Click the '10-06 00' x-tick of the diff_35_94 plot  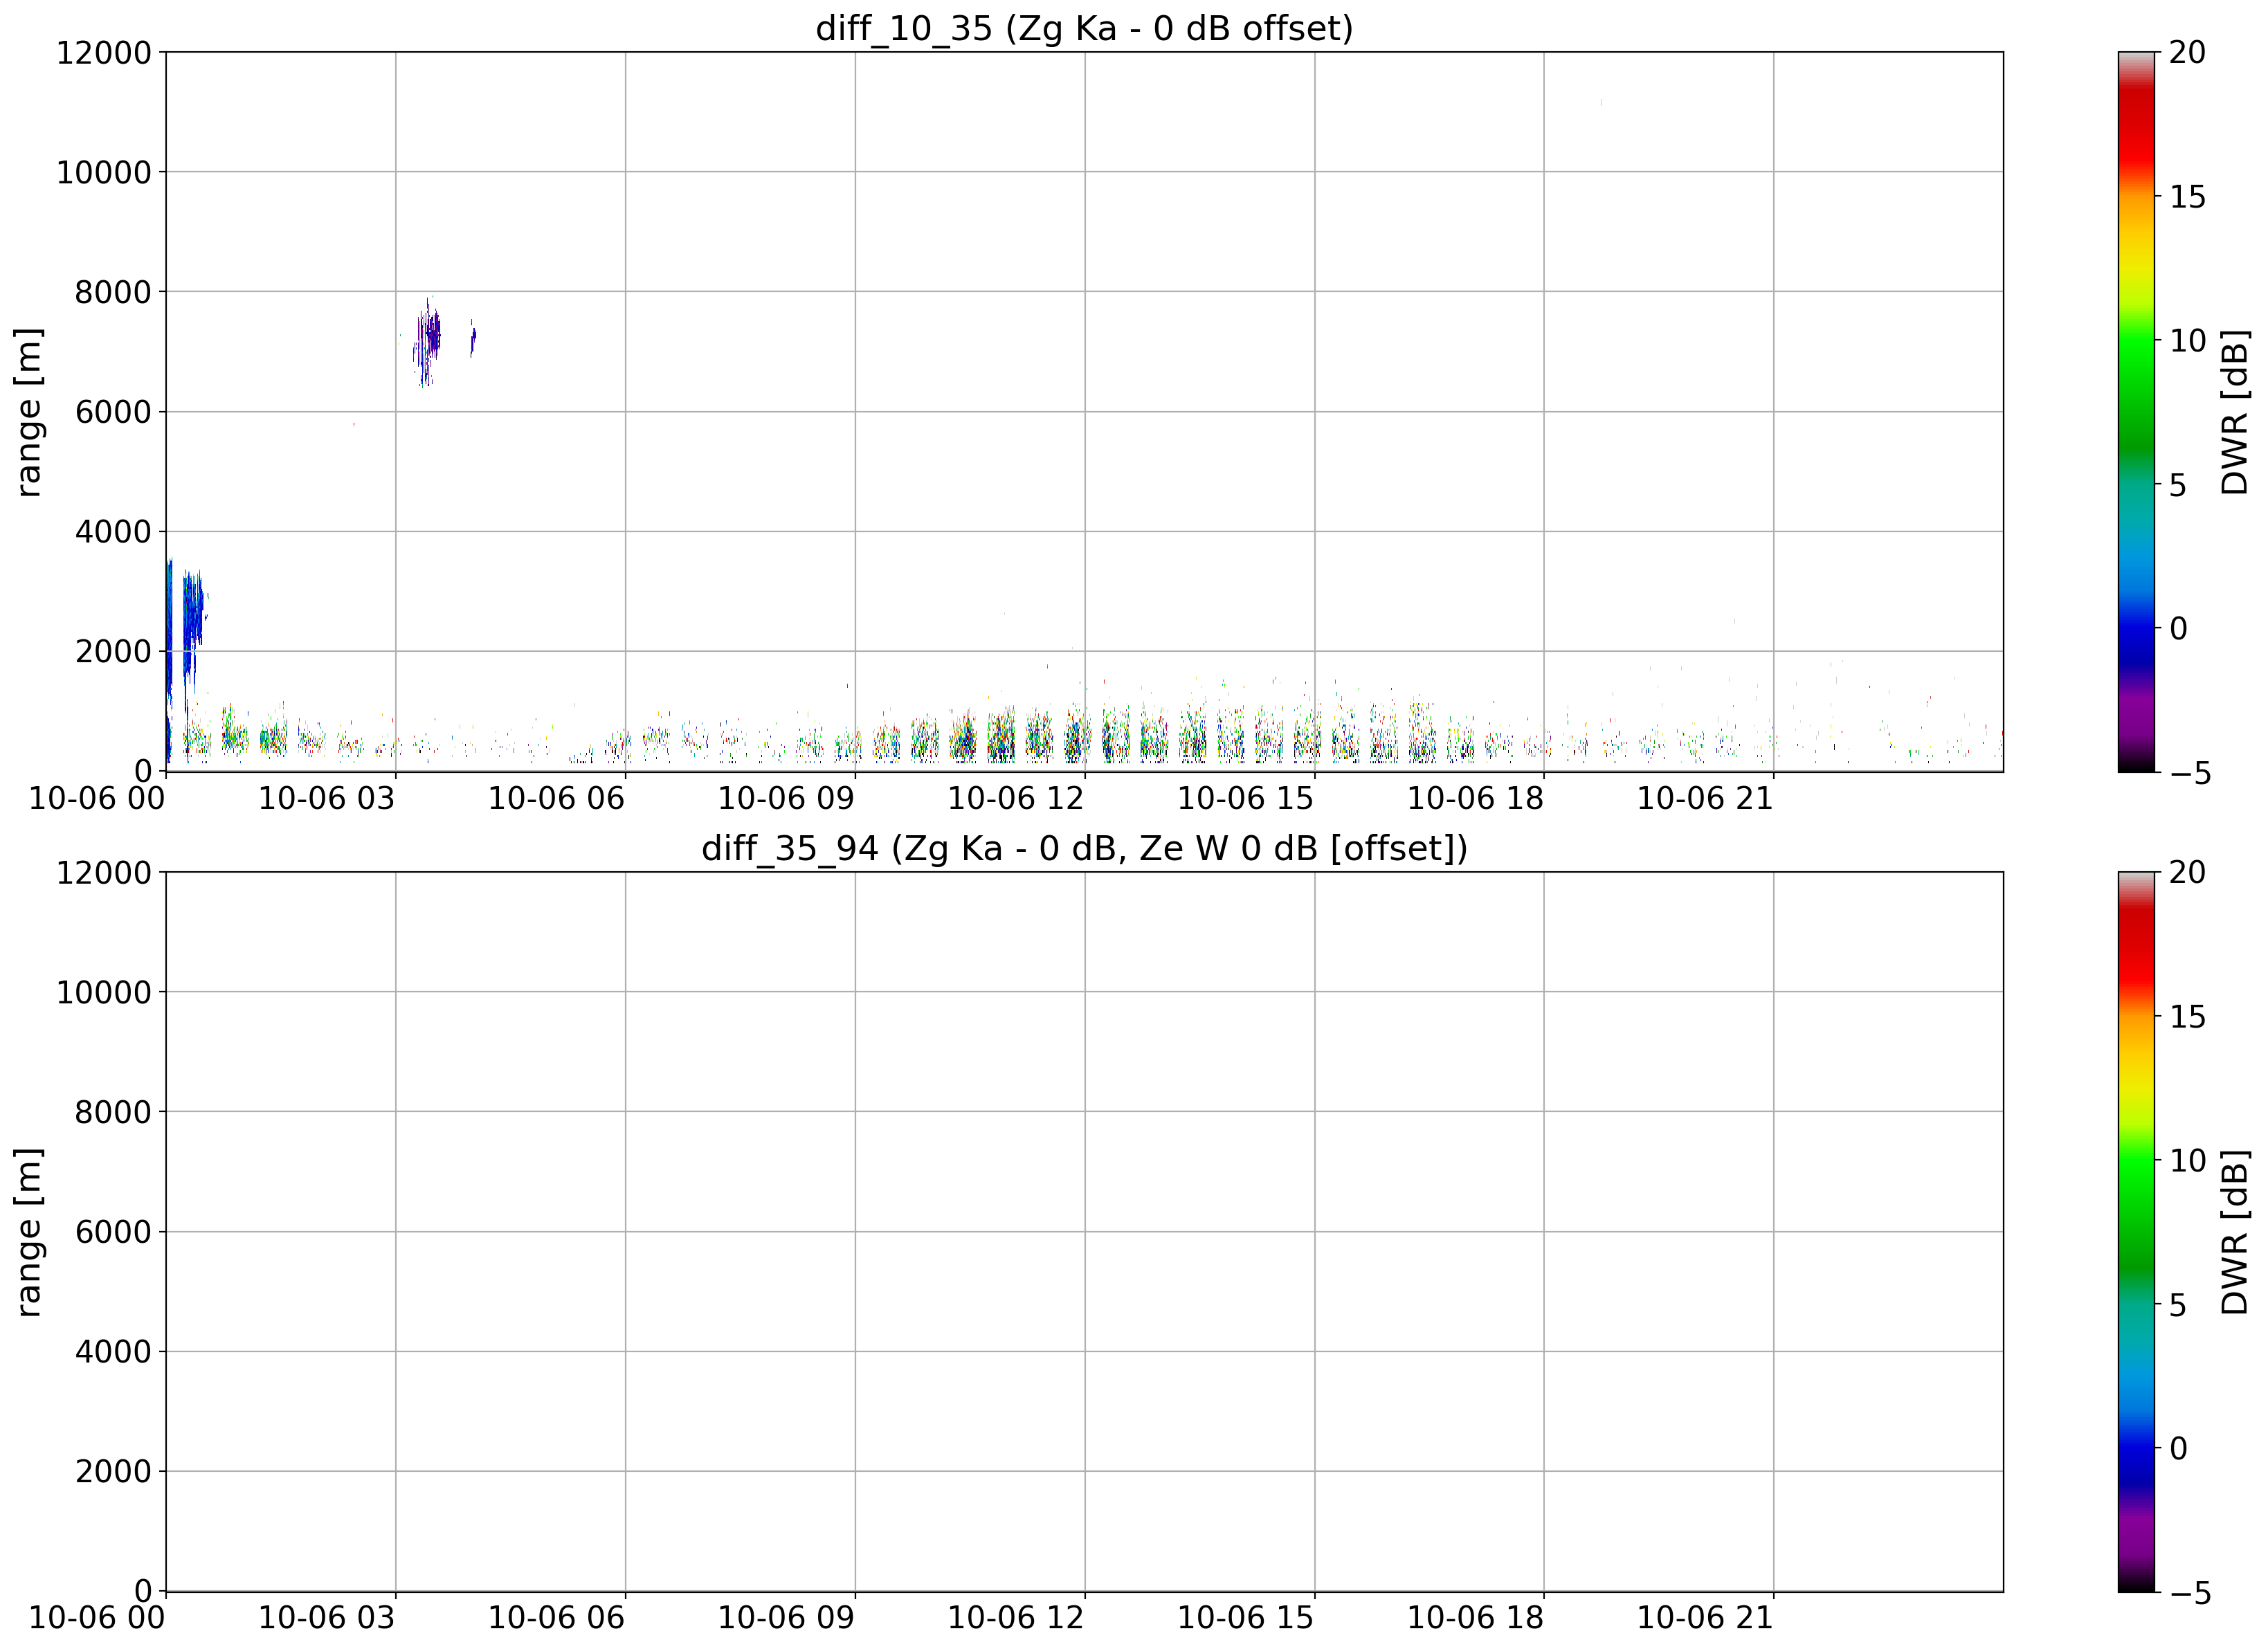coord(97,1618)
